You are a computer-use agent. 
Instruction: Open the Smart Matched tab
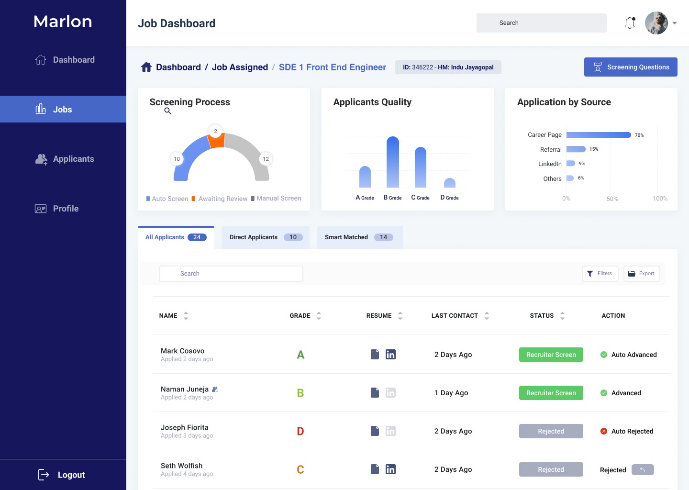tap(346, 237)
